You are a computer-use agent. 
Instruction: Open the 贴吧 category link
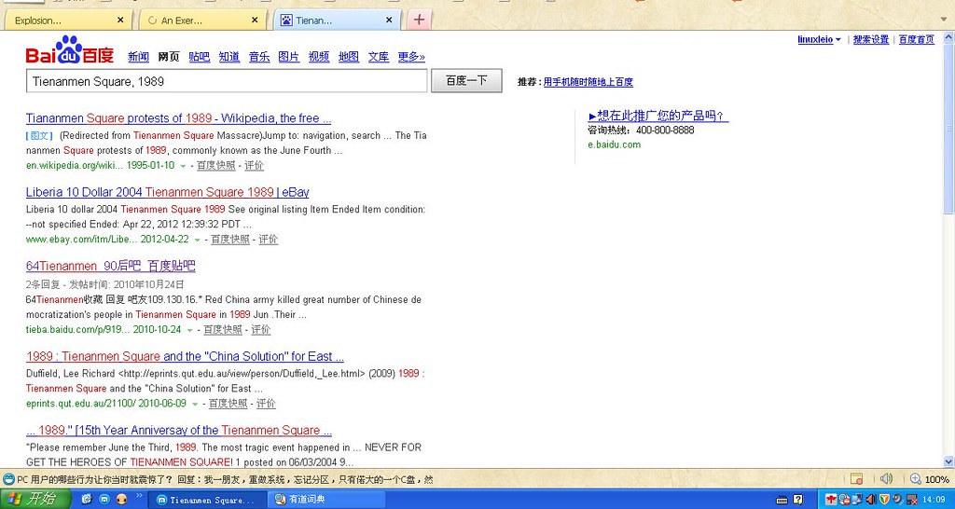[200, 57]
